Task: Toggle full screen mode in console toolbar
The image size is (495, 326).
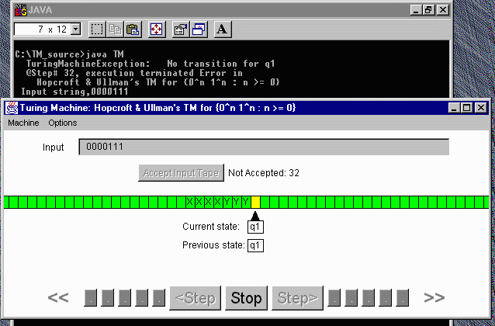Action: click(x=156, y=29)
